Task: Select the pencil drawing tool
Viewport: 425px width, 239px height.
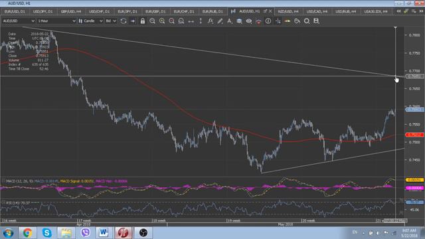Action: (x=220, y=21)
